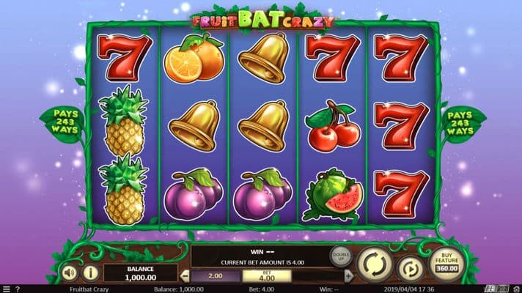
Task: Open the hamburger menu in bottom bar
Action: pos(7,289)
